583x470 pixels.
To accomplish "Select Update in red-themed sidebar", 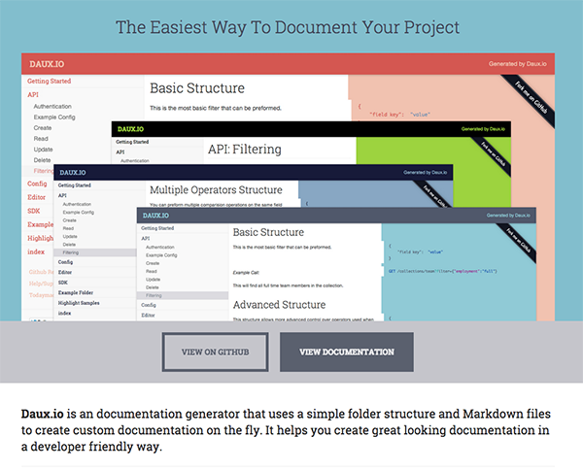I will coord(43,150).
